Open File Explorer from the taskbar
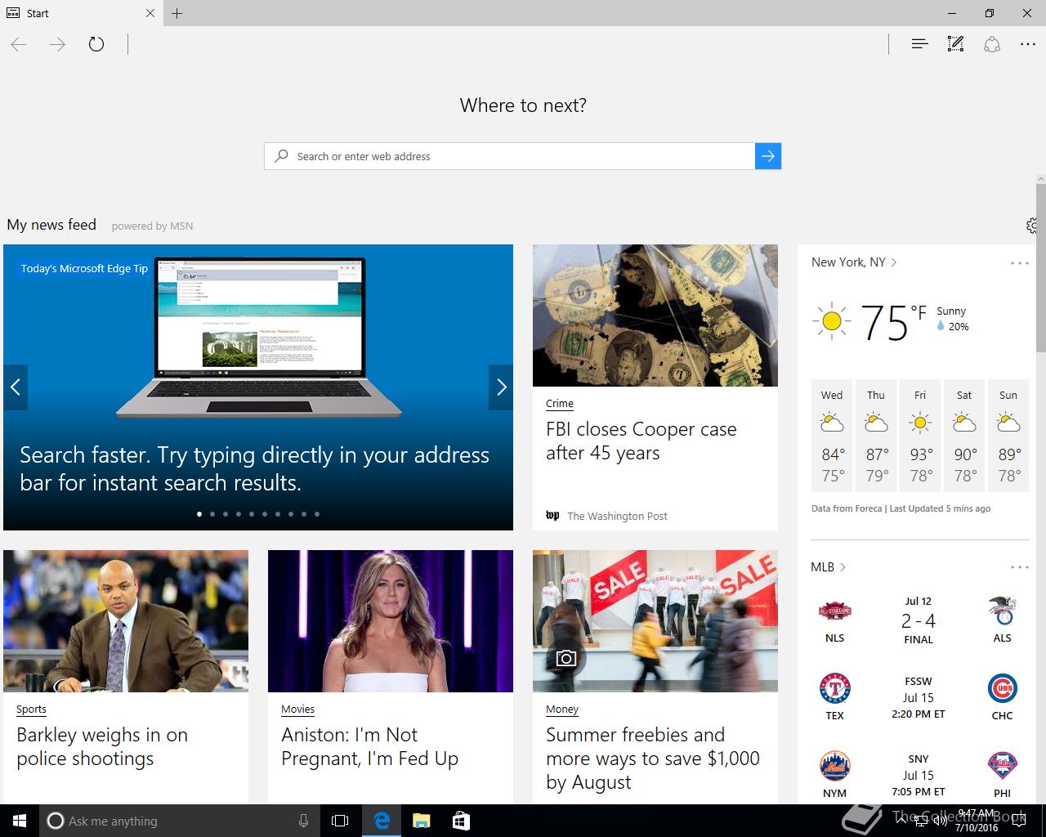 [421, 821]
